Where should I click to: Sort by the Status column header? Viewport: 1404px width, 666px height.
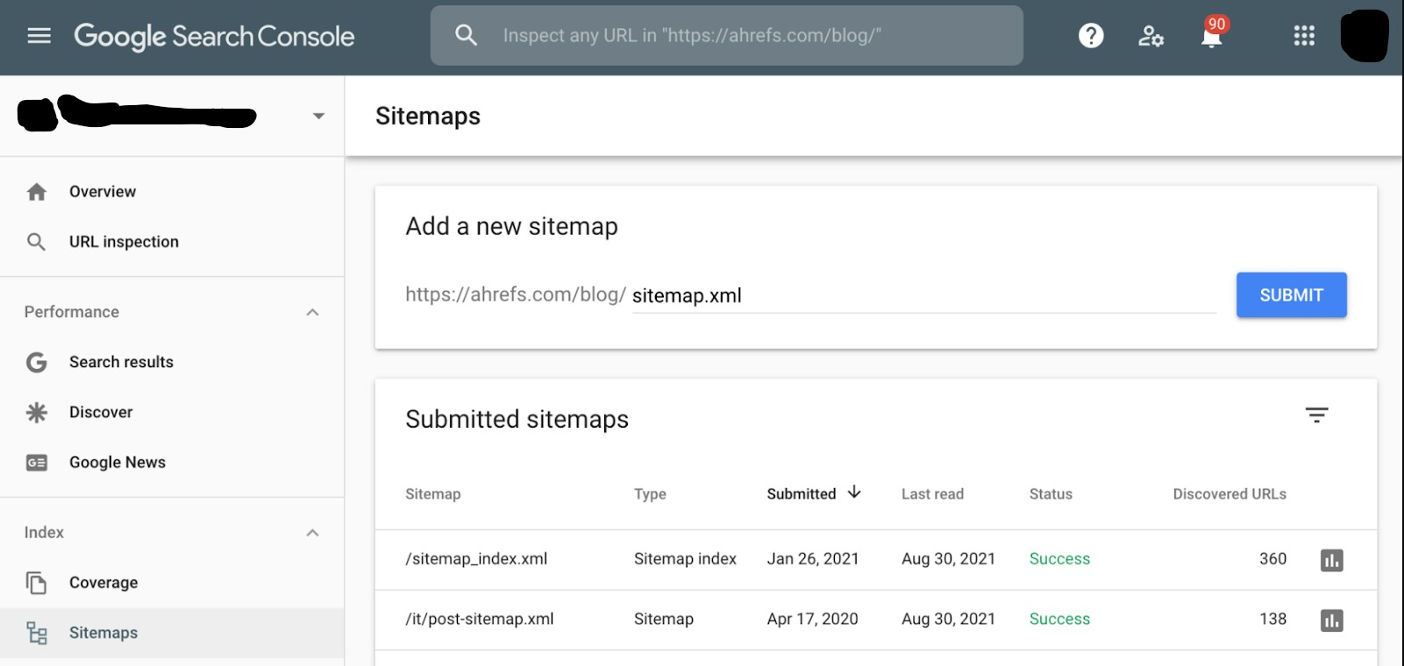pyautogui.click(x=1051, y=494)
